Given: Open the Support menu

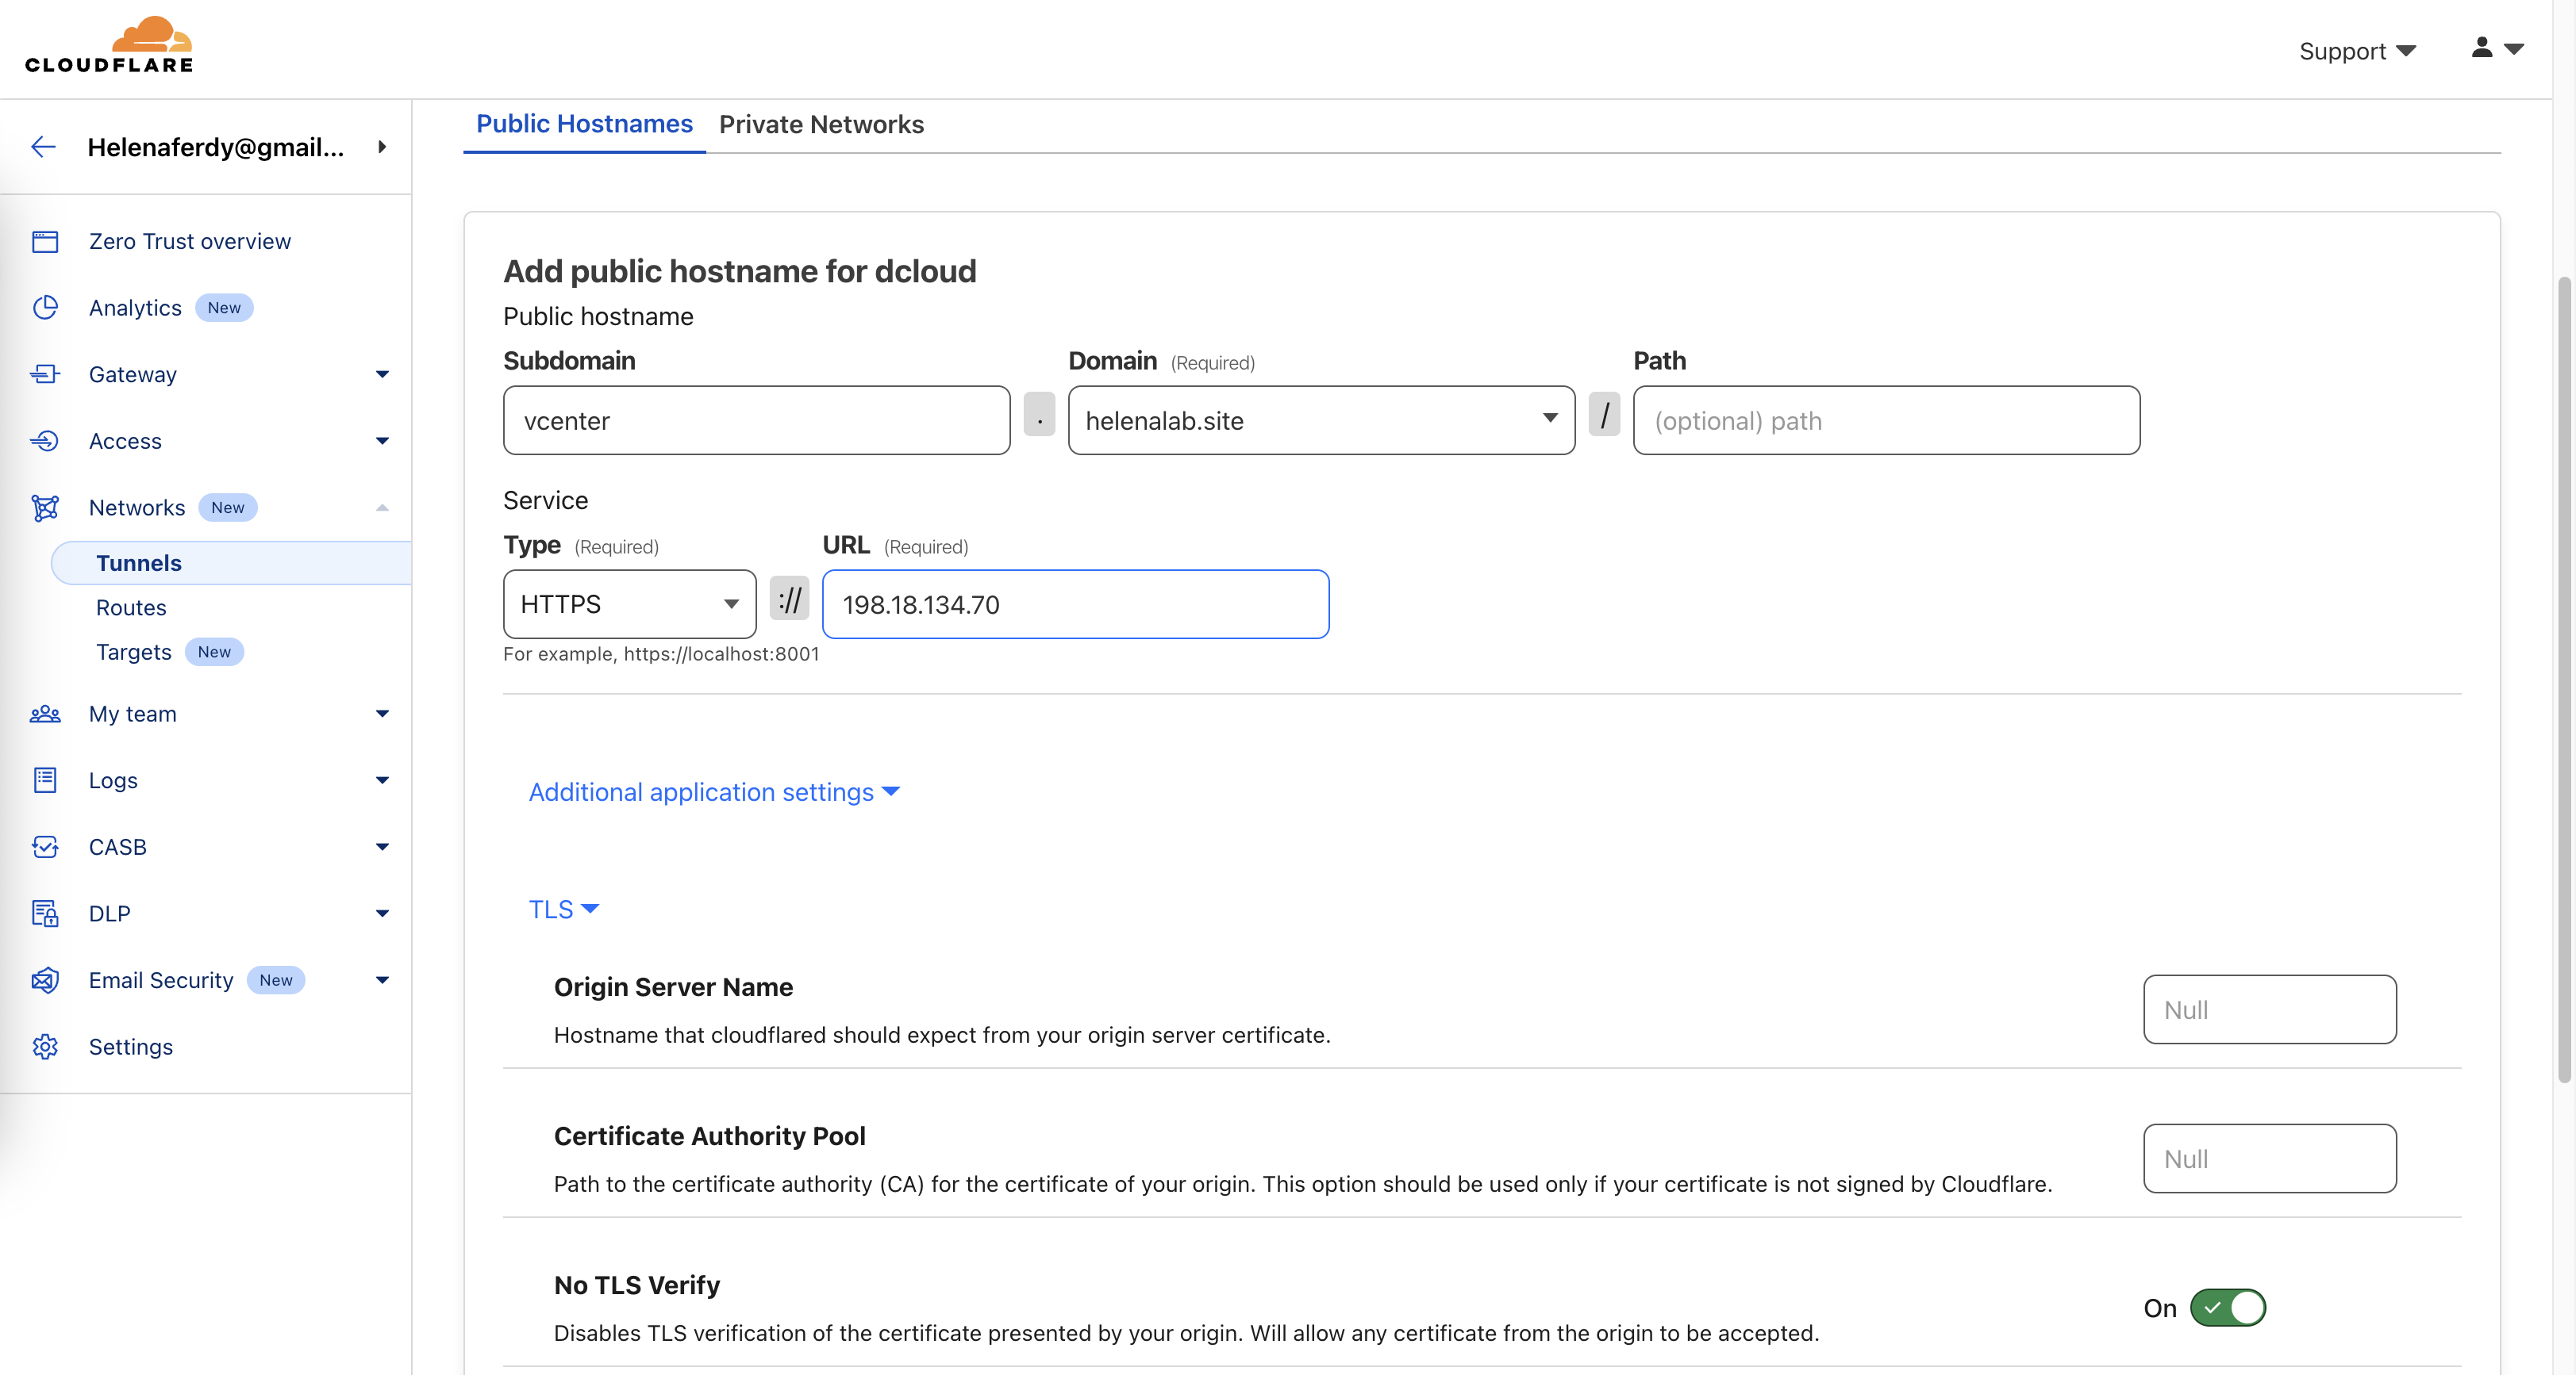Looking at the screenshot, I should tap(2356, 51).
